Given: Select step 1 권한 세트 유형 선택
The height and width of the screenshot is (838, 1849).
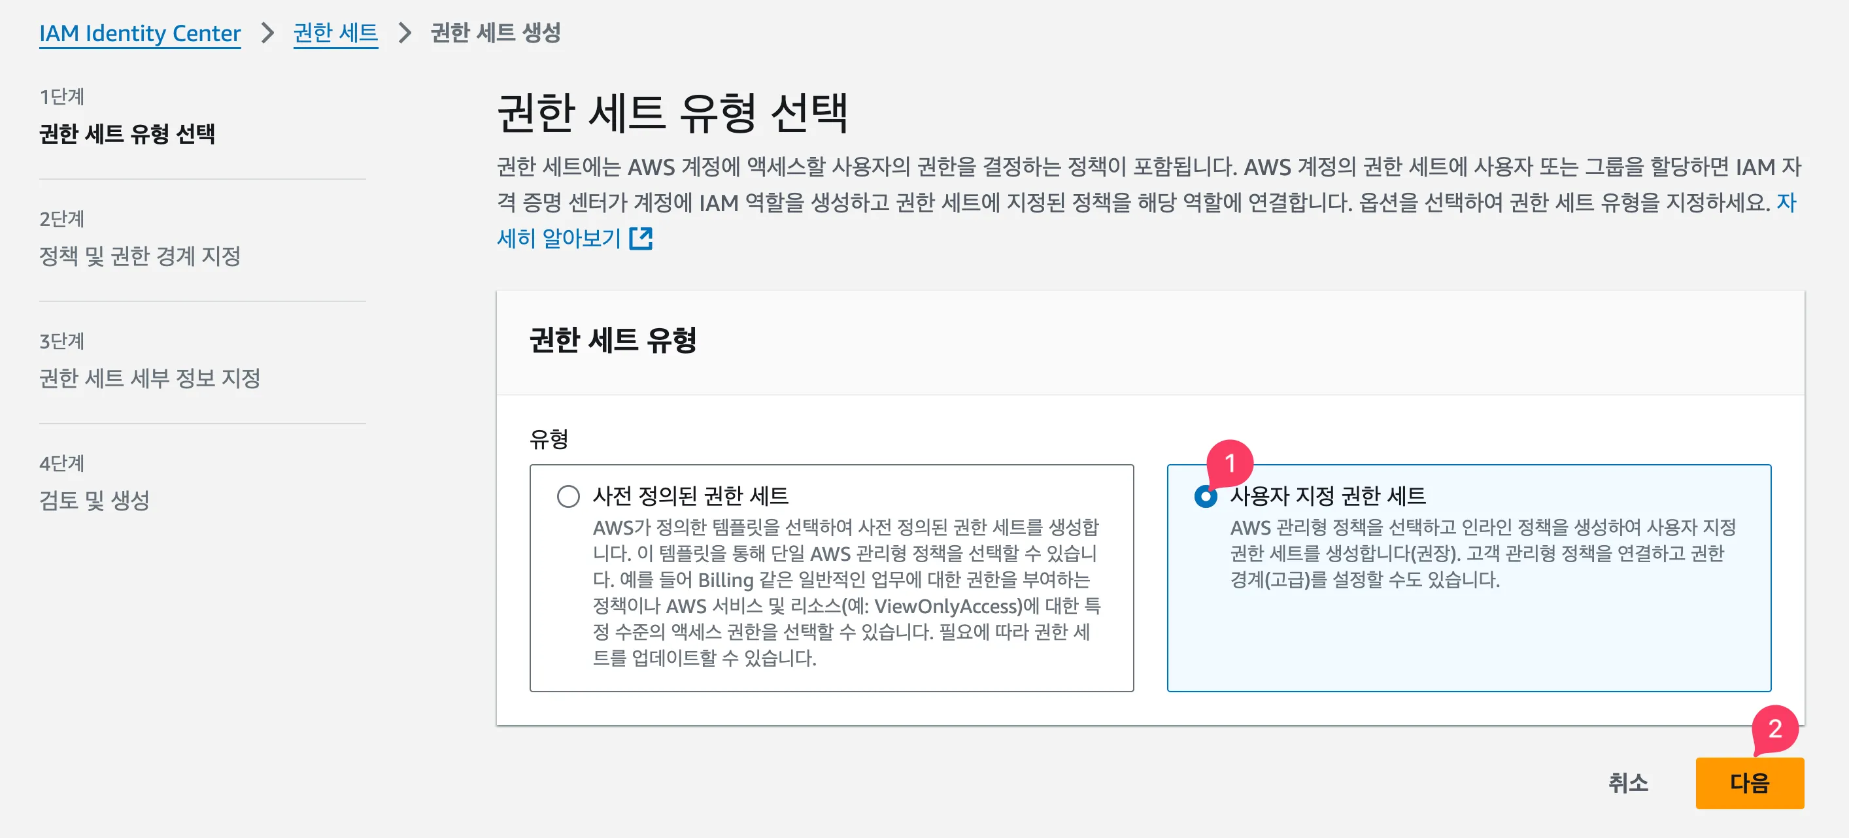Looking at the screenshot, I should click(x=127, y=133).
